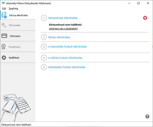This screenshot has width=153, height=127.
Task: Click step 2 circle number icon
Action: tap(44, 37)
